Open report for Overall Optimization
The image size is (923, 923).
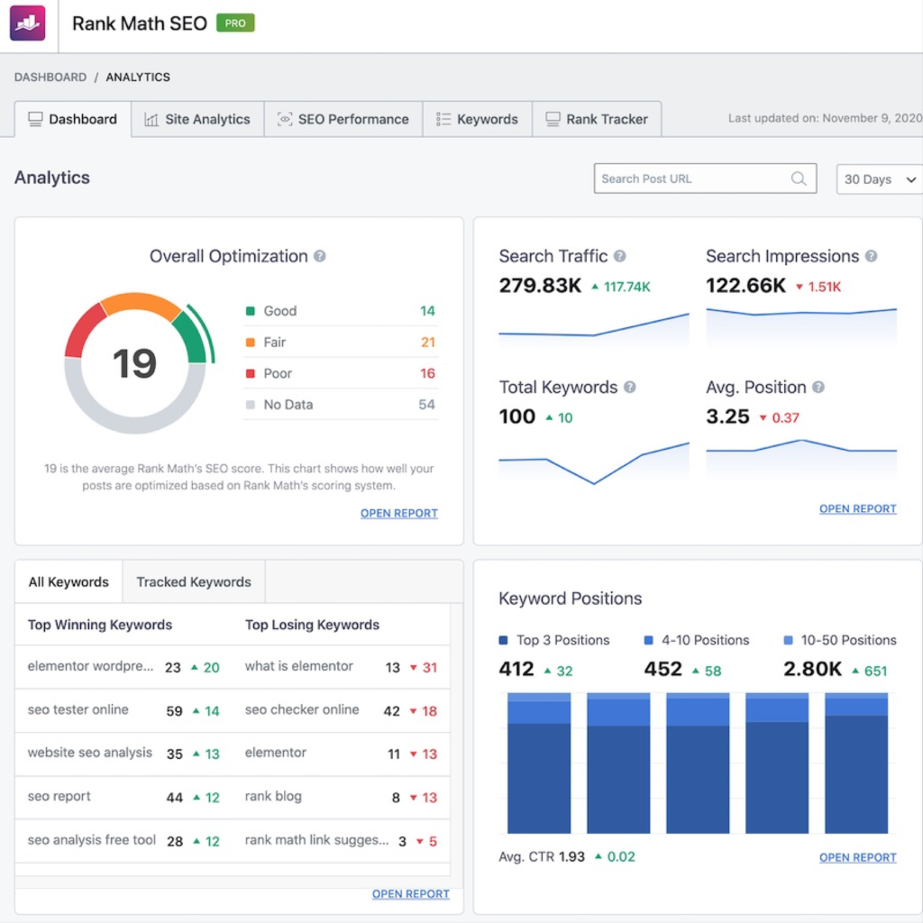pos(399,513)
